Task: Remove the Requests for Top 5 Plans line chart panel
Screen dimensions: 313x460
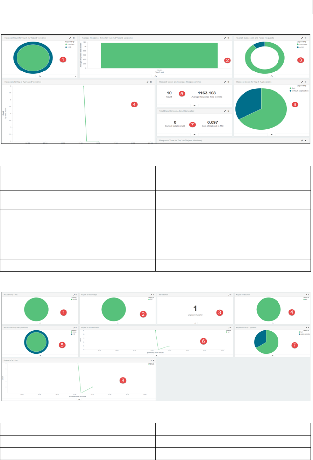Action: tap(154, 360)
